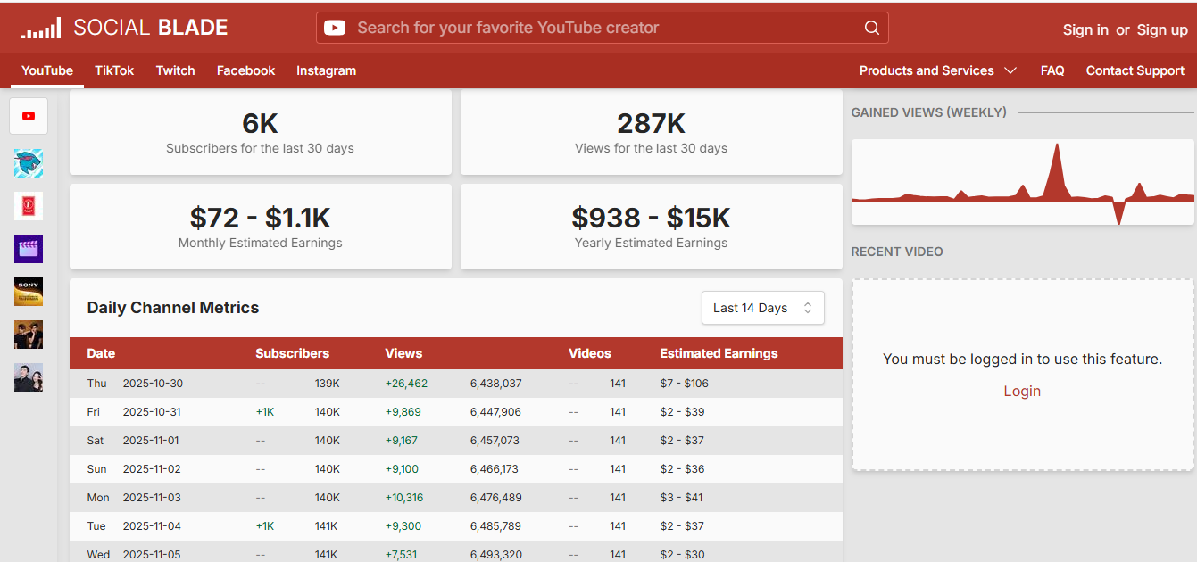Click the Sign up link
Viewport: 1197px width, 562px height.
1162,29
